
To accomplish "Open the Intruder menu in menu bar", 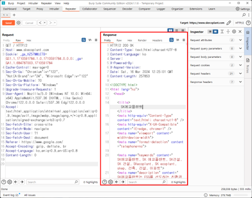I will coord(33,3).
